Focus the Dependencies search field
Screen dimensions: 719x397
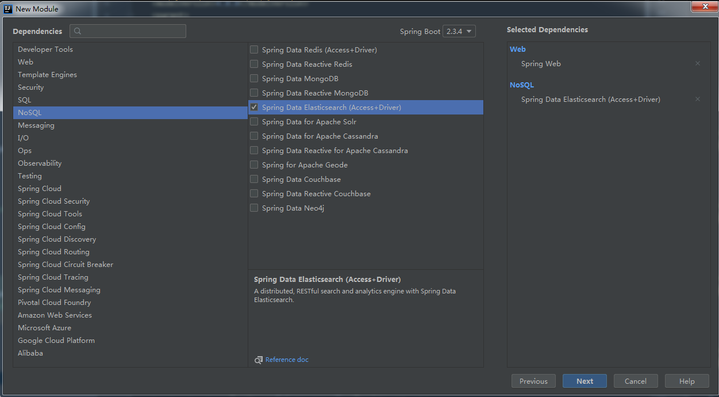point(128,31)
